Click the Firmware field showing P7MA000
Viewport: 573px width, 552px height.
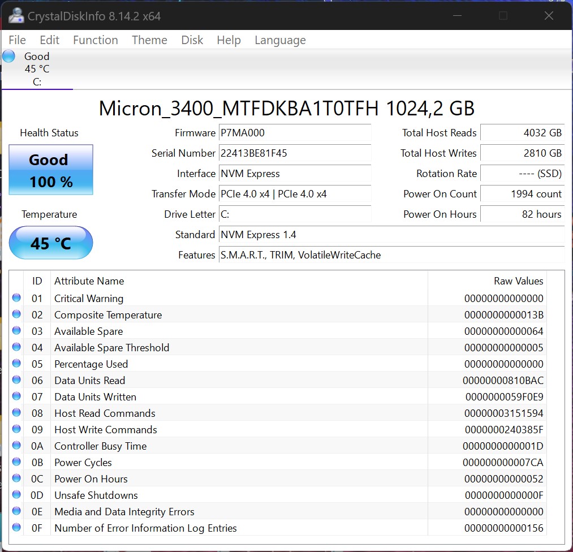295,132
